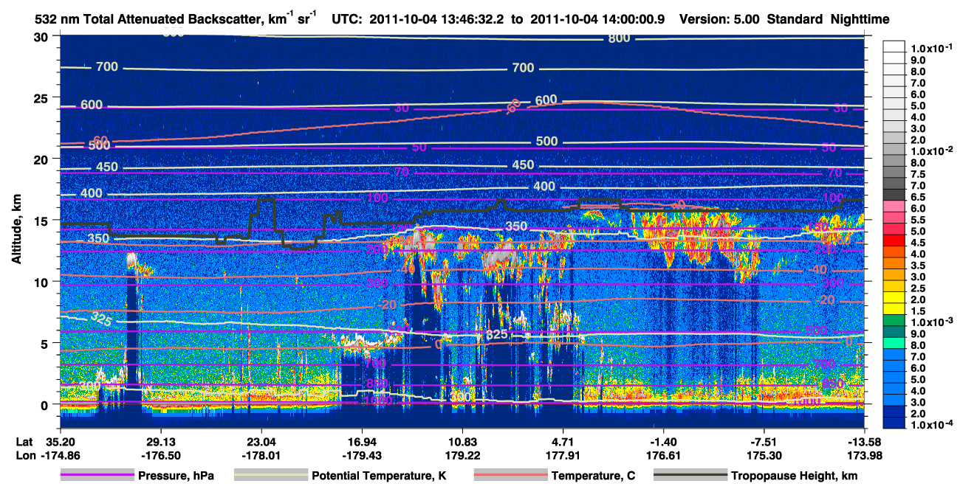Click the 800 contour label near plot top
Image resolution: width=960 pixels, height=492 pixels.
(620, 38)
